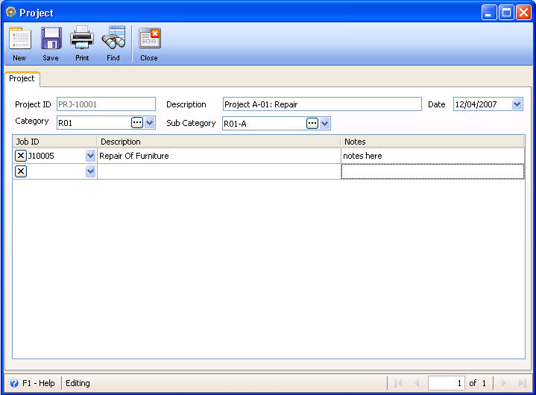The width and height of the screenshot is (536, 395).
Task: Go to last record navigation arrow
Action: 522,383
